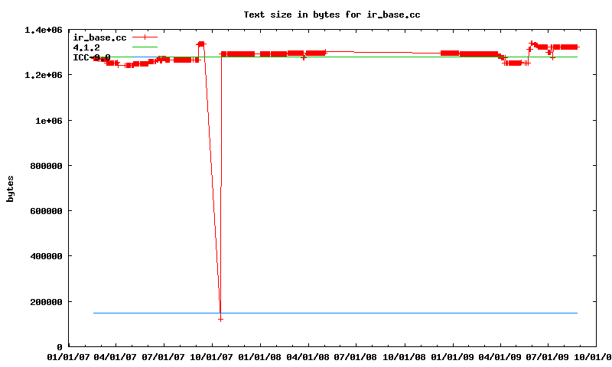Click the 0 label on the y-axis
The width and height of the screenshot is (612, 367).
59,347
